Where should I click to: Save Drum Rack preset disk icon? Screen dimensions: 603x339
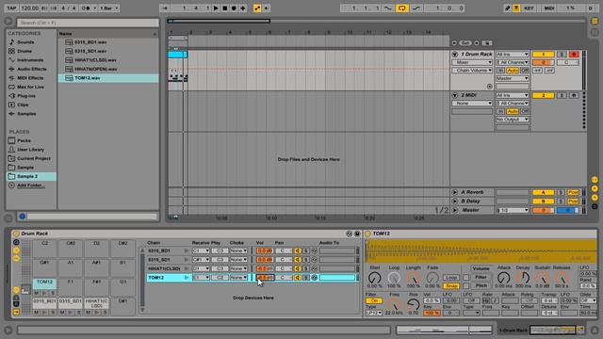pyautogui.click(x=357, y=234)
